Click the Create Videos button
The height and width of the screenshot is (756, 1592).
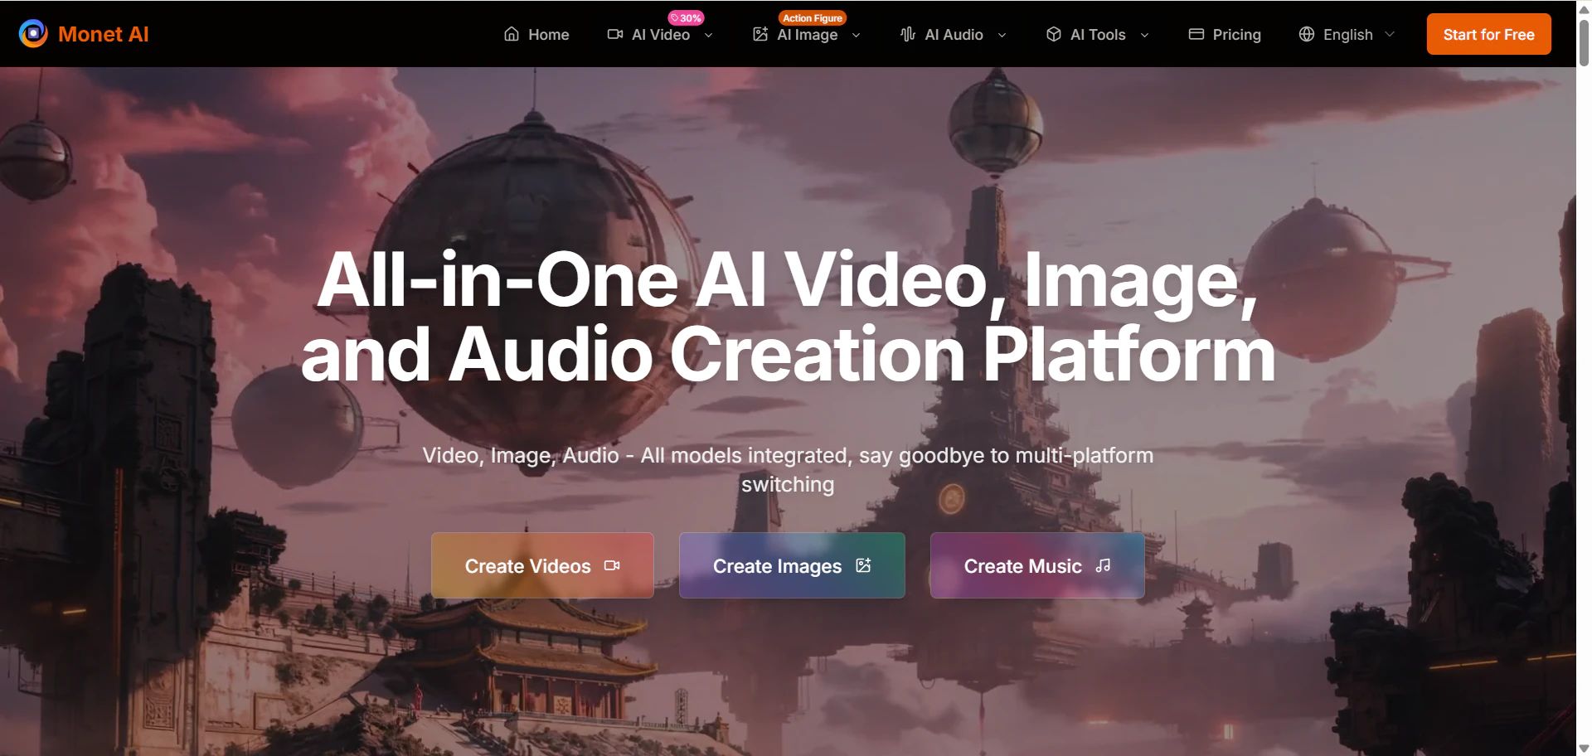542,565
